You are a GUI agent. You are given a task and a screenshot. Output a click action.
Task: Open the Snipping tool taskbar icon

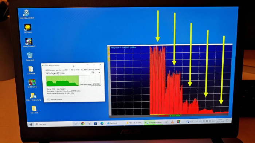coord(89,123)
